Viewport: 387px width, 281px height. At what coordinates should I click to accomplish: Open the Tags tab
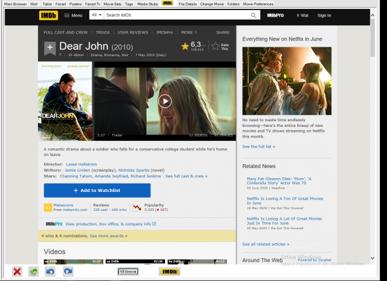coord(129,4)
